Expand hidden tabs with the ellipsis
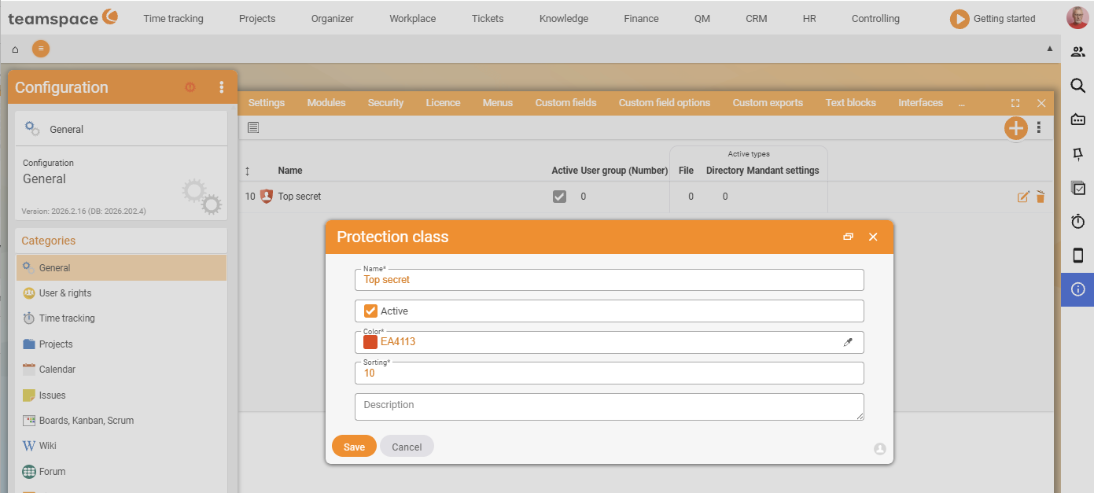 point(961,103)
